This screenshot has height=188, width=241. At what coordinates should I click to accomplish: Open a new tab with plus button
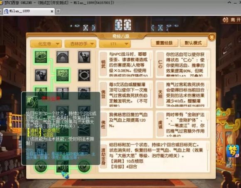tap(58, 11)
